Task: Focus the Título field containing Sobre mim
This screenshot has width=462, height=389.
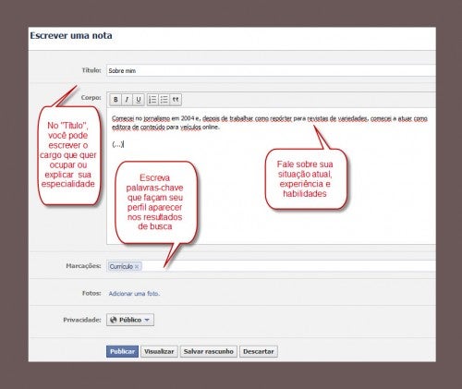Action: click(271, 70)
